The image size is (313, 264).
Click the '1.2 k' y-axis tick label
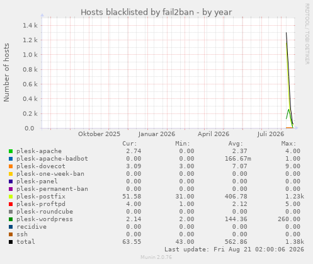click(30, 40)
